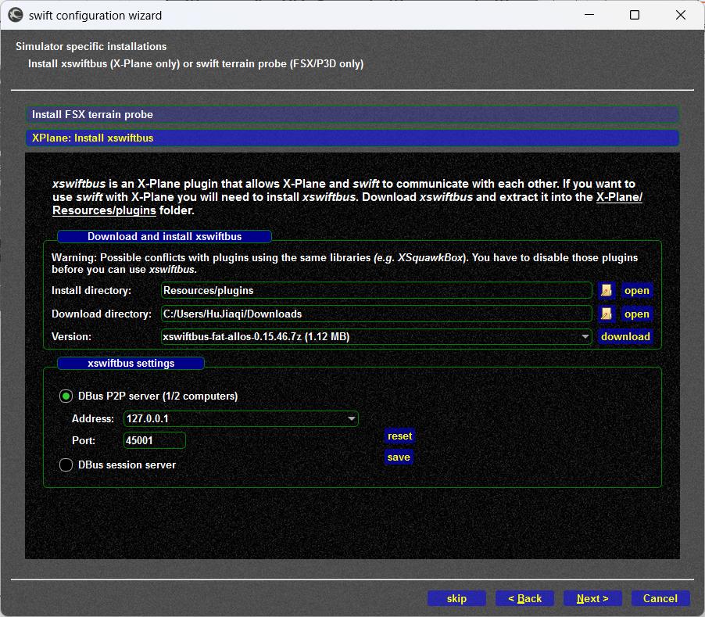
Task: Select DBus session server radio button
Action: 66,465
